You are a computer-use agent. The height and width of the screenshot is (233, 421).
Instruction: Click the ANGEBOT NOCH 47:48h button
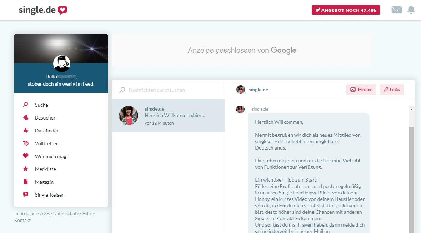click(x=346, y=10)
